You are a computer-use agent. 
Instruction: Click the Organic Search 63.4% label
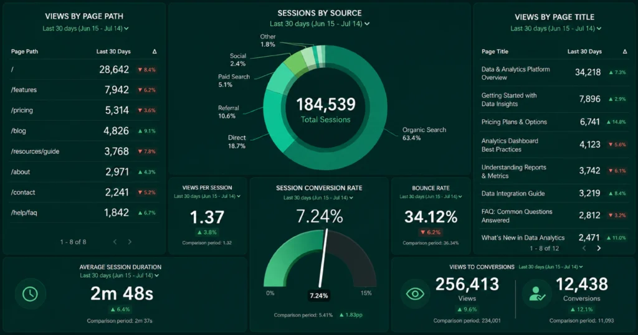424,134
